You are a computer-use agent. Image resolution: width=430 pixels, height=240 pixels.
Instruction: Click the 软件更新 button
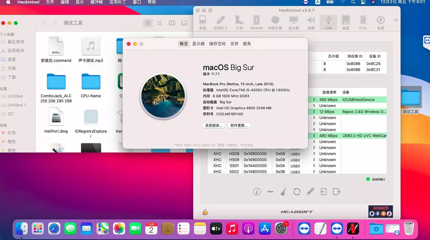[x=239, y=125]
